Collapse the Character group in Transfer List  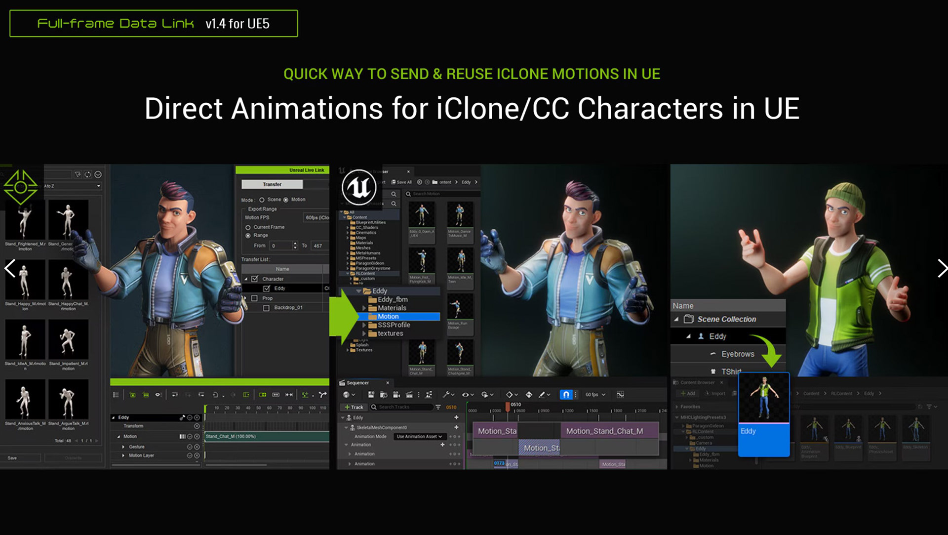pyautogui.click(x=246, y=279)
